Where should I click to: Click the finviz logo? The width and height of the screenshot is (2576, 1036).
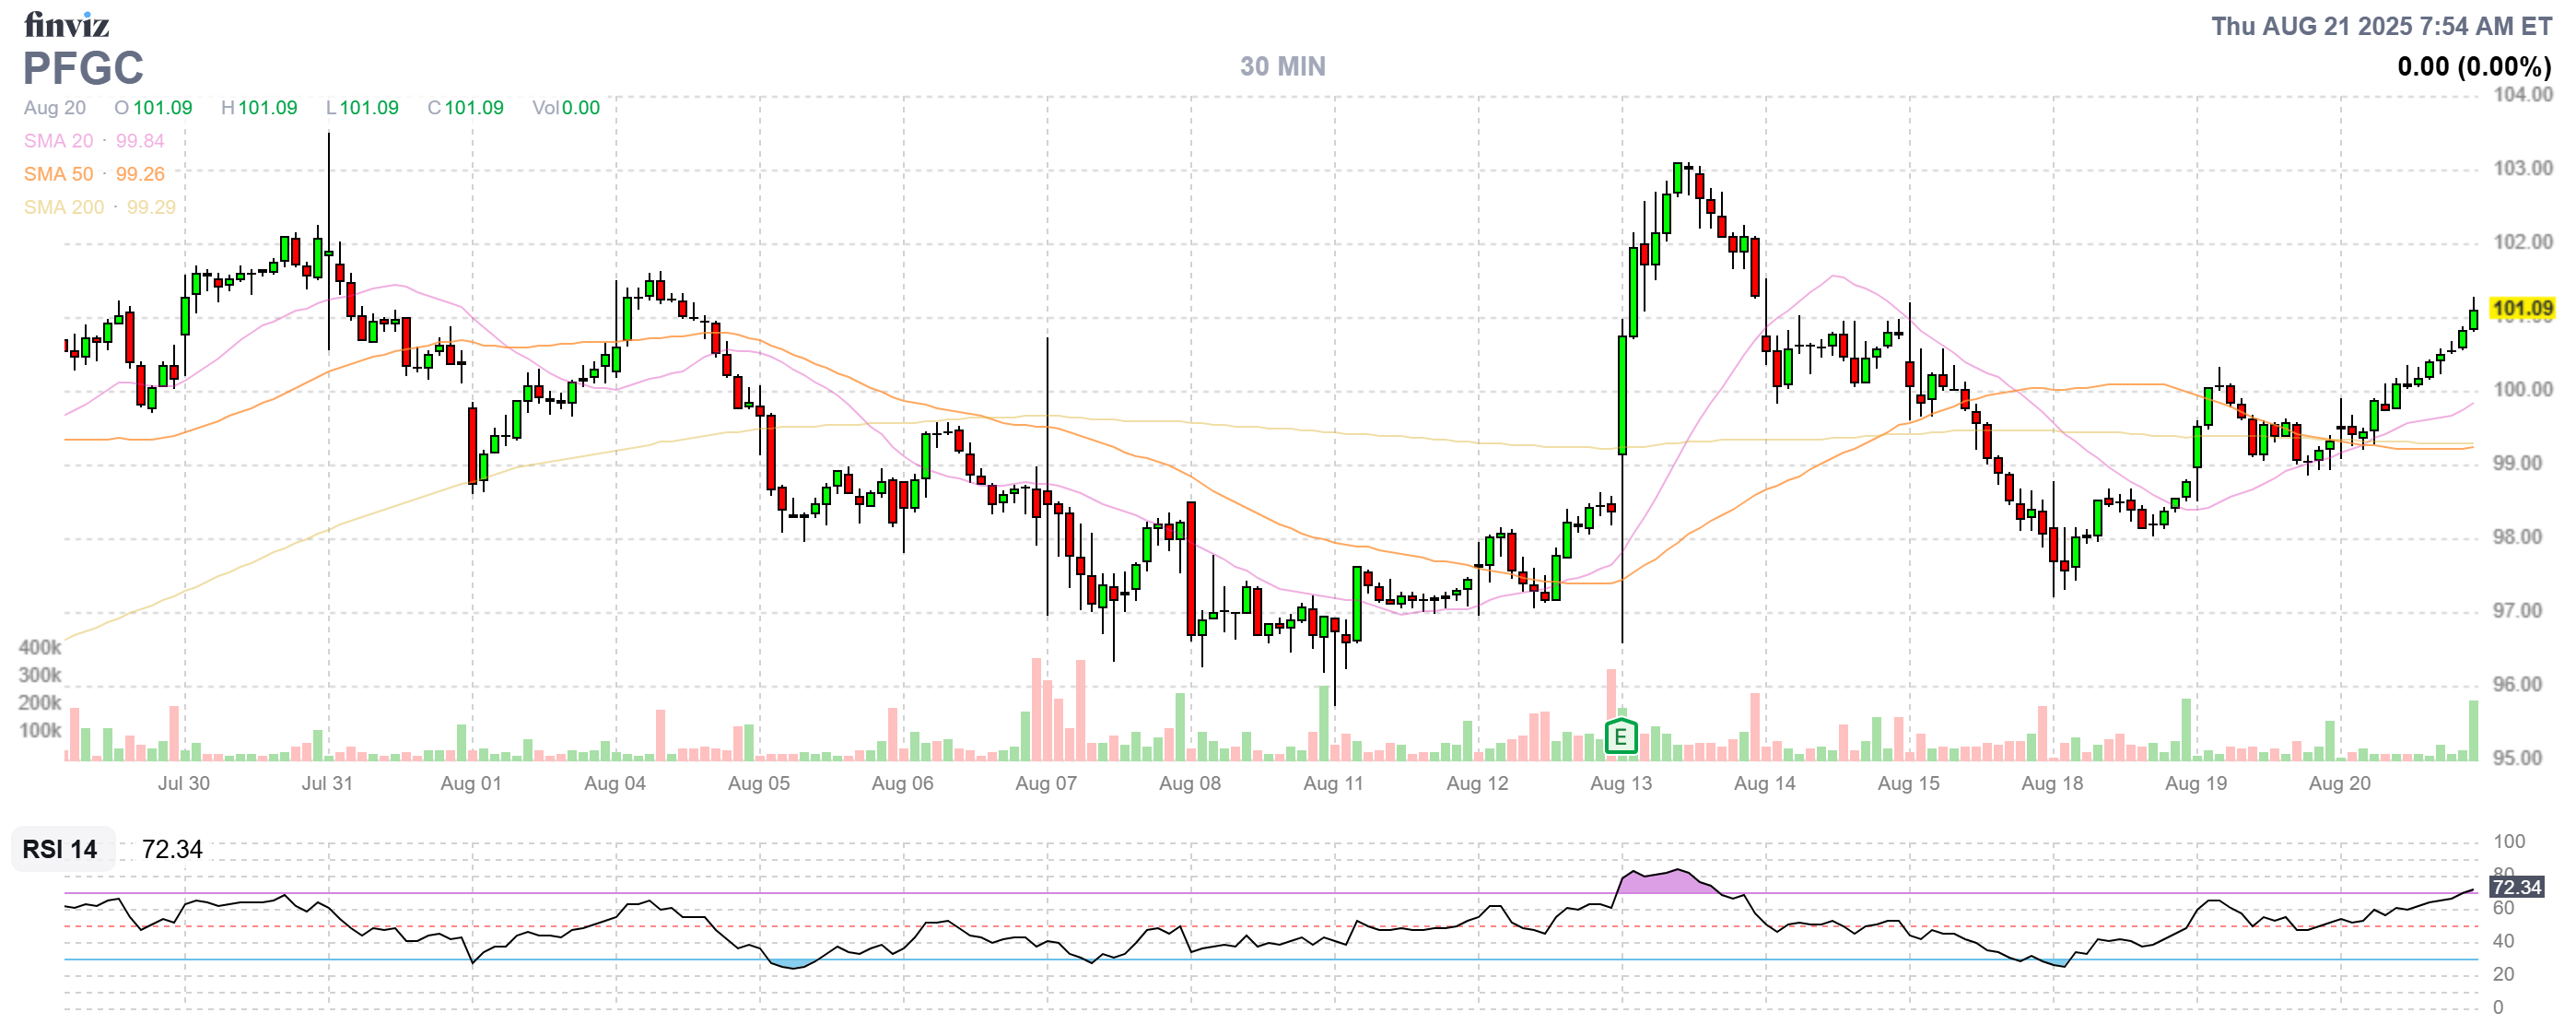tap(66, 24)
